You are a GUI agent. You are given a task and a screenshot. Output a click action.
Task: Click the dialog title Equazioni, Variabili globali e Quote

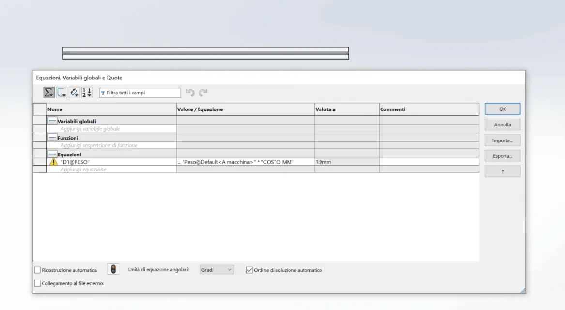[79, 77]
